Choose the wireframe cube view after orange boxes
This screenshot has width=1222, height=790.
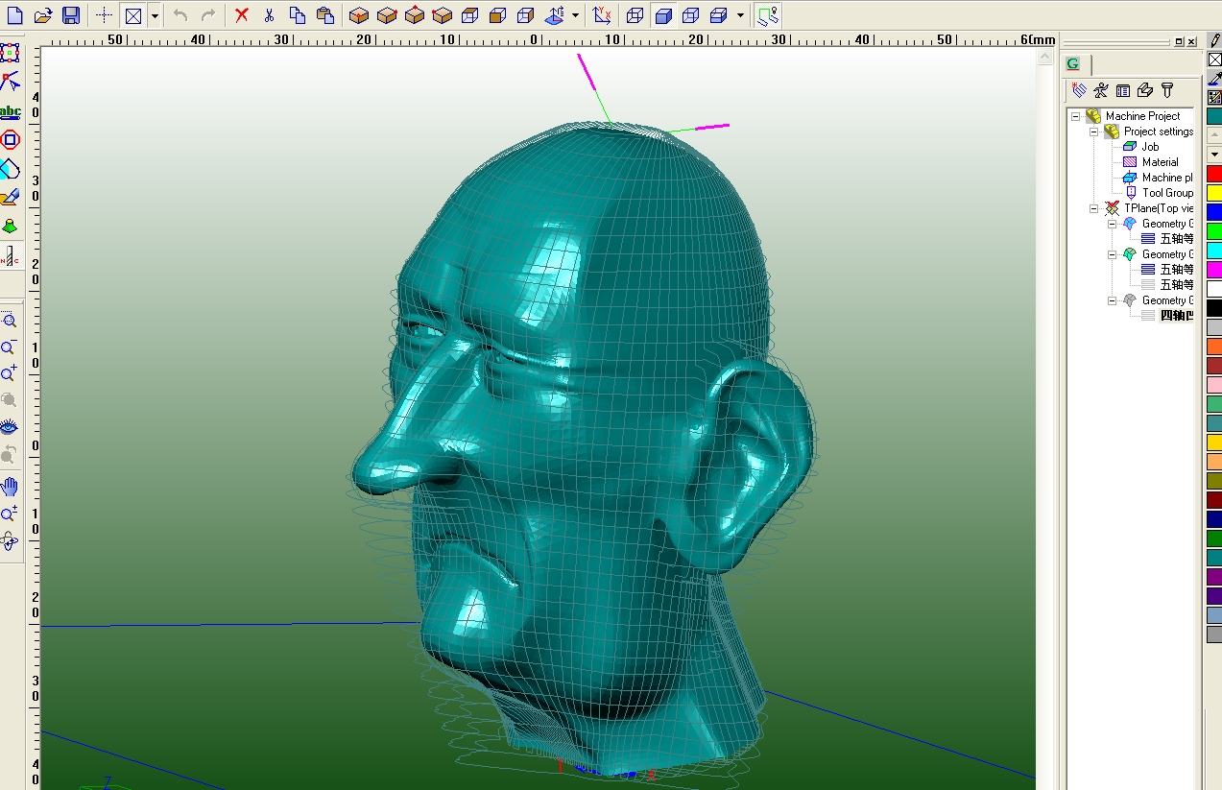[470, 15]
